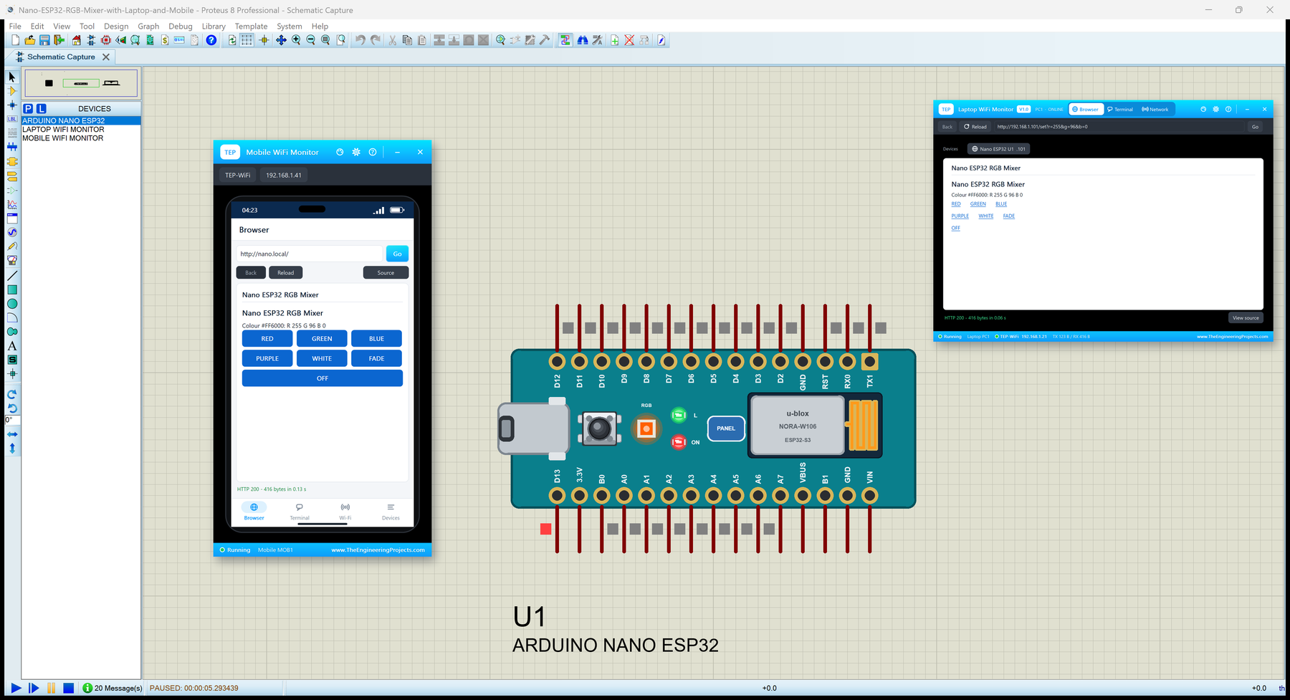Click the laptop monitor URL address field

tap(1119, 127)
